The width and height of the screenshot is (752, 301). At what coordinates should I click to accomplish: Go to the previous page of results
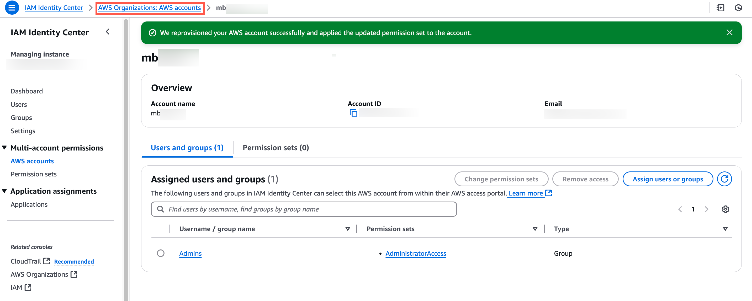(680, 209)
